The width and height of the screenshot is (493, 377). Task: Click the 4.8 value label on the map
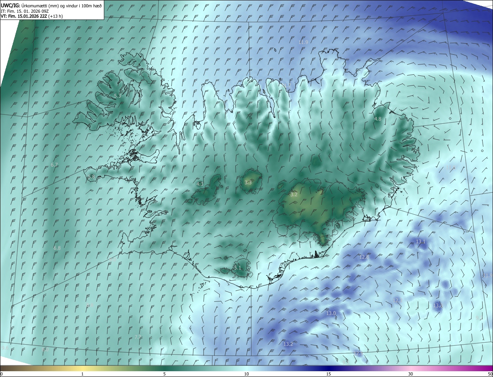377,119
